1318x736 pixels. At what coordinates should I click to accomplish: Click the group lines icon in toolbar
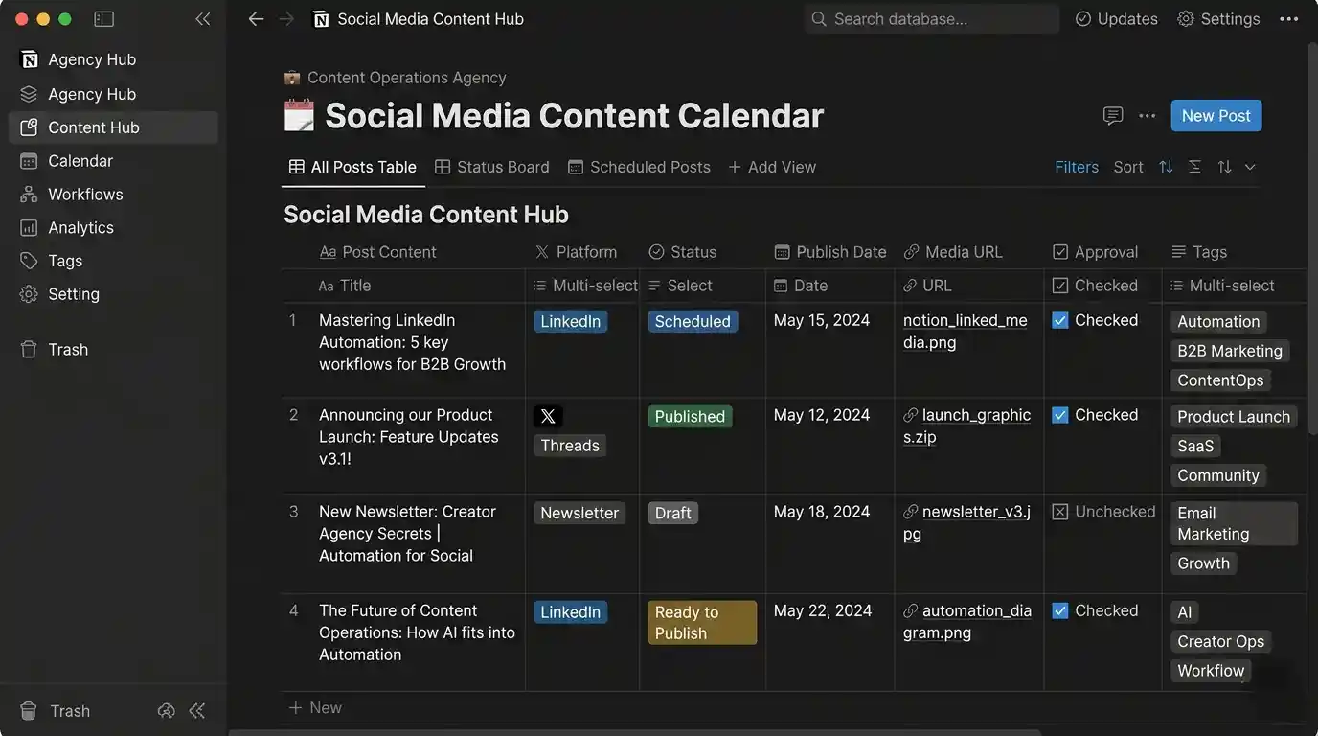click(x=1194, y=167)
